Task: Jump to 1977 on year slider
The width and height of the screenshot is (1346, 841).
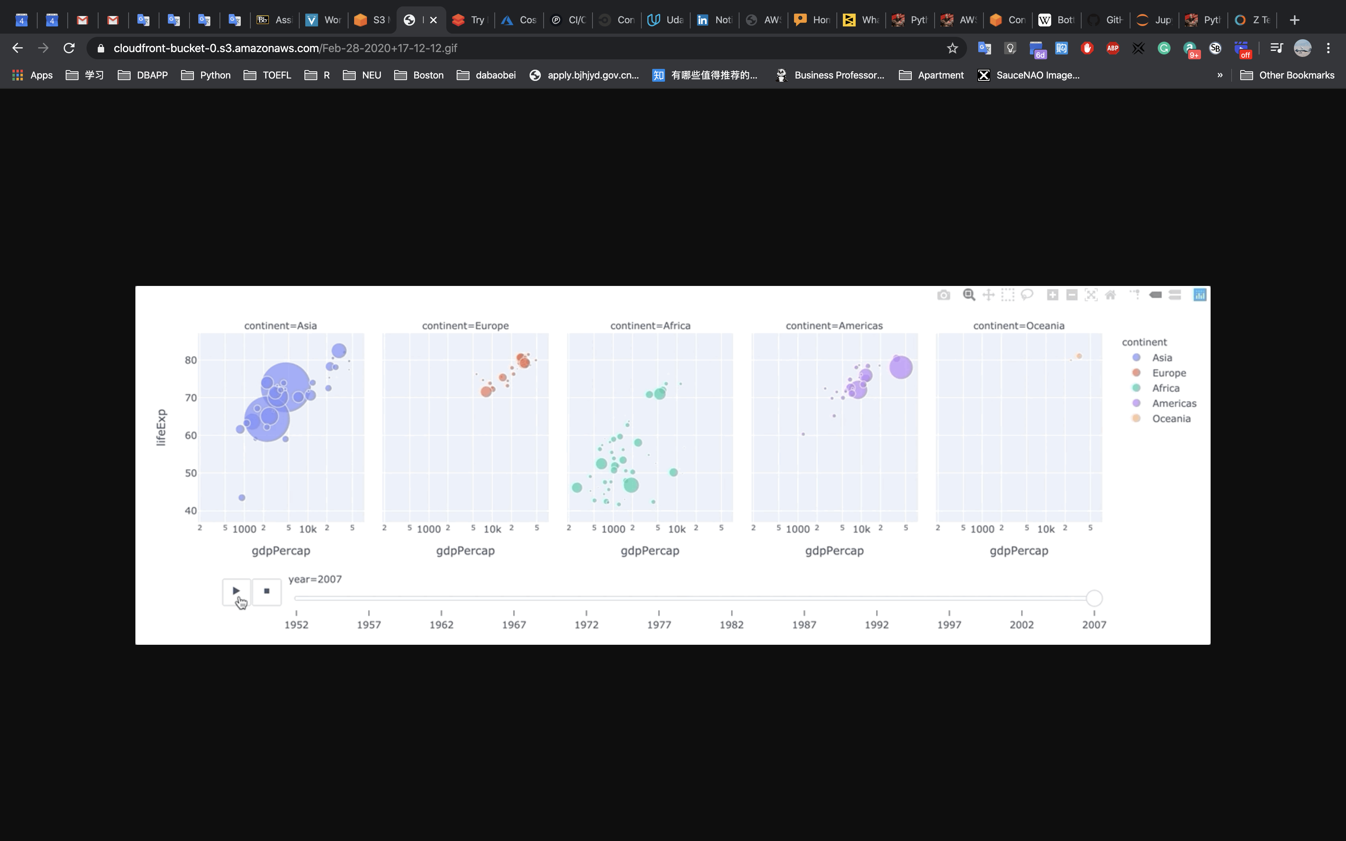Action: pyautogui.click(x=659, y=598)
